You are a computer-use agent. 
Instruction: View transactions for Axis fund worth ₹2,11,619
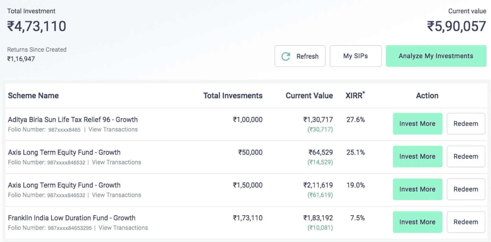tap(116, 195)
